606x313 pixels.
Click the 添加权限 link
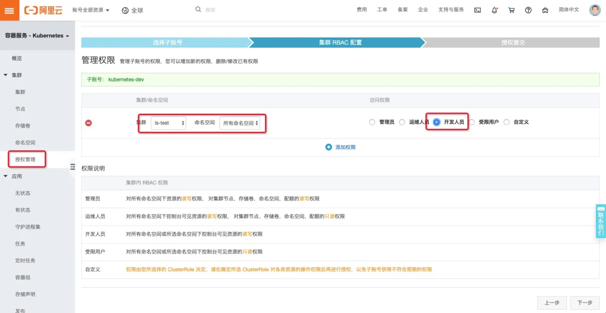tap(345, 147)
